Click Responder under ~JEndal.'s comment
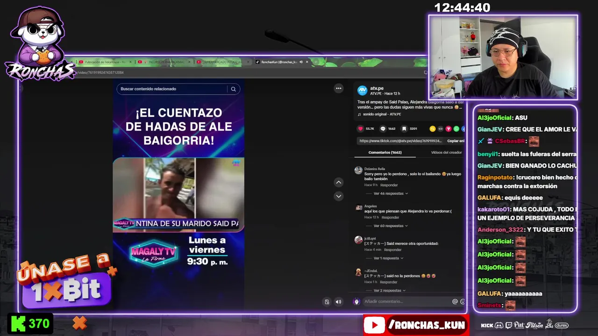598x336 pixels. [389, 282]
